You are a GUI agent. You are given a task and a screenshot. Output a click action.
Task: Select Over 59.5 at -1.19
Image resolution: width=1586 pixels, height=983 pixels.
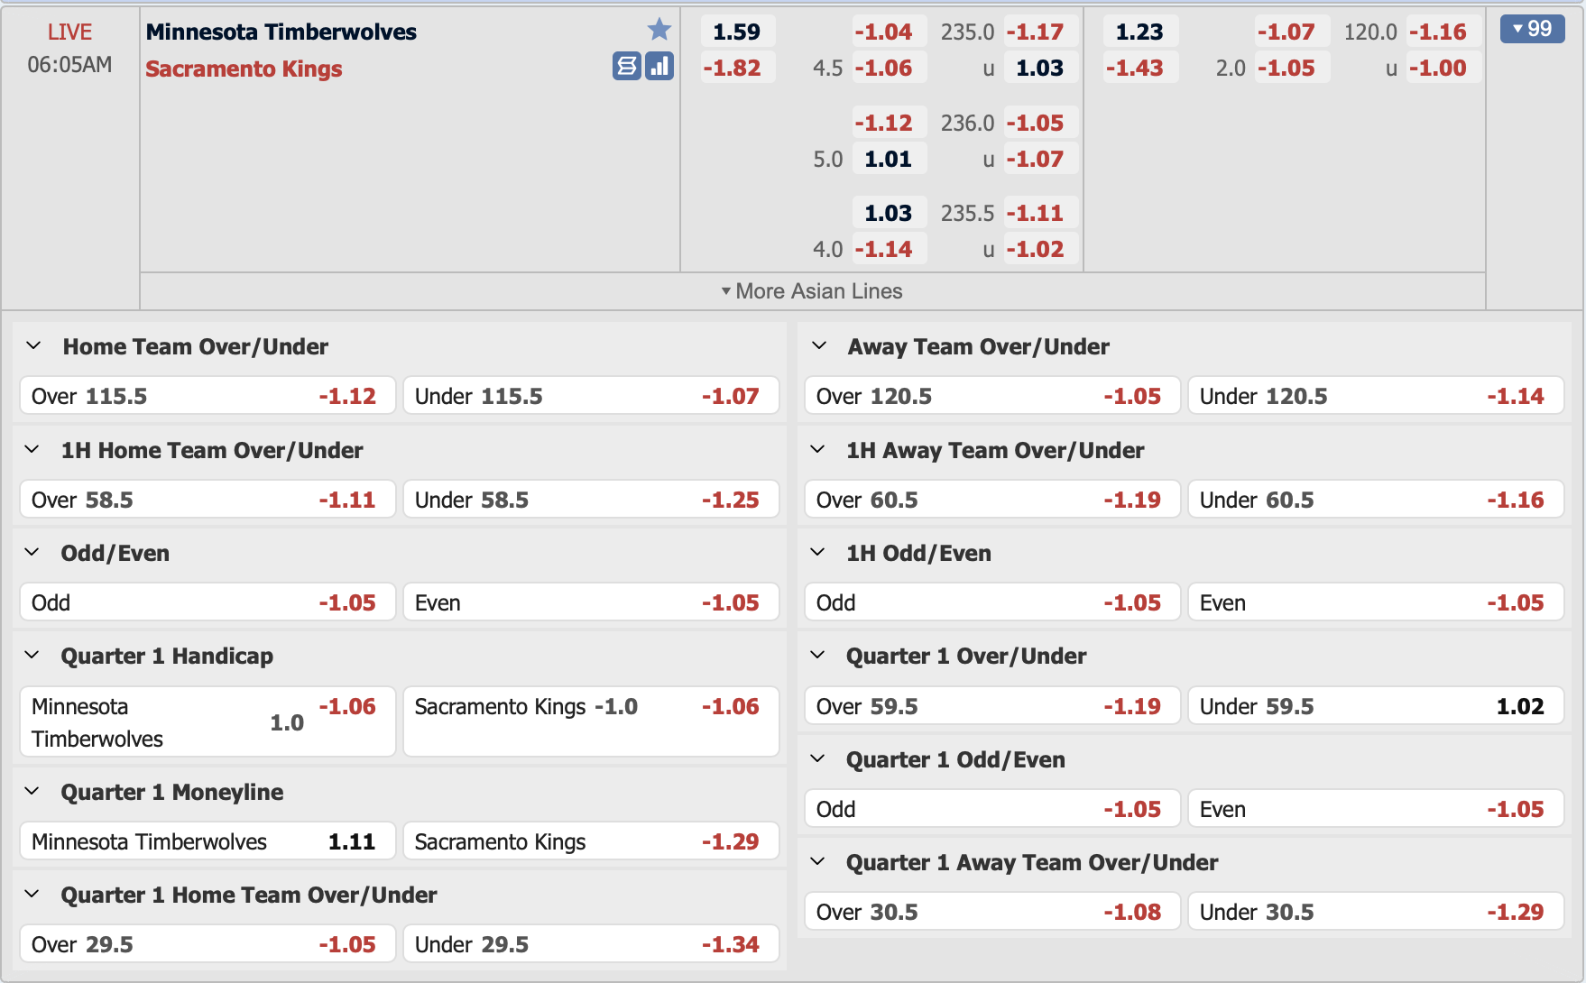coord(992,706)
